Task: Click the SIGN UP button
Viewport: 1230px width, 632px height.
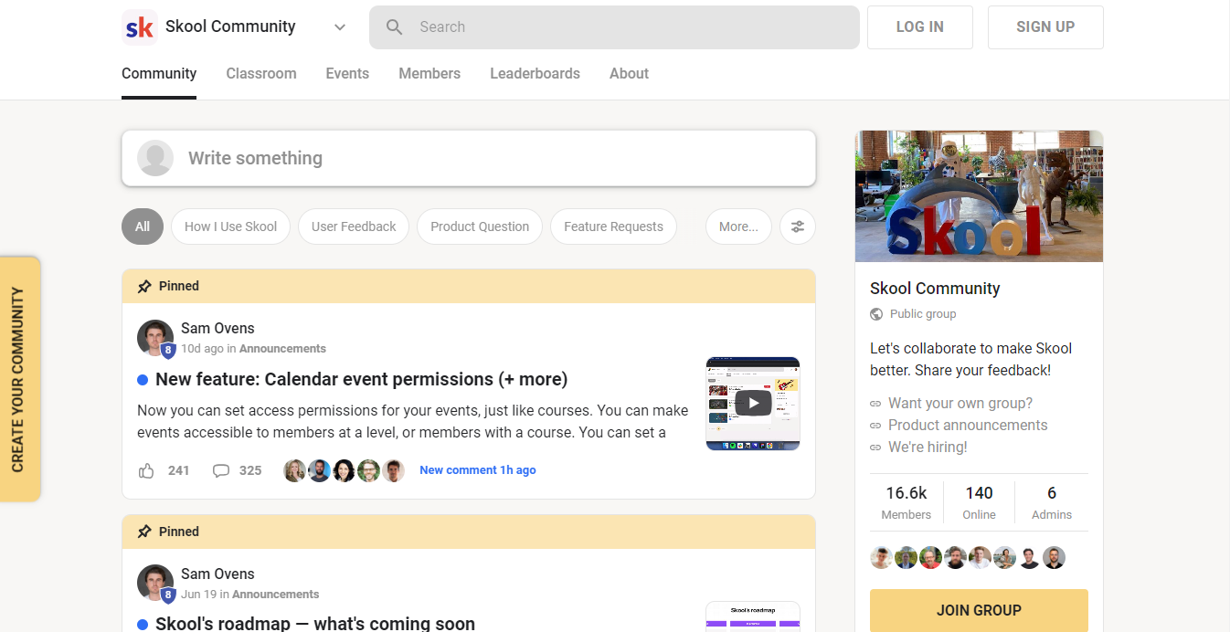Action: point(1045,27)
